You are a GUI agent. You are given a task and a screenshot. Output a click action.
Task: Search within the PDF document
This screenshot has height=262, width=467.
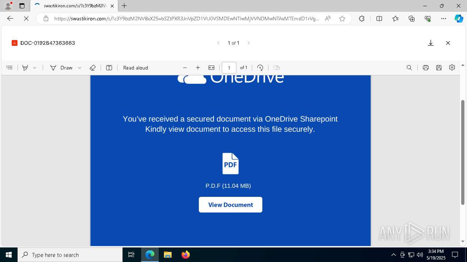pyautogui.click(x=409, y=68)
